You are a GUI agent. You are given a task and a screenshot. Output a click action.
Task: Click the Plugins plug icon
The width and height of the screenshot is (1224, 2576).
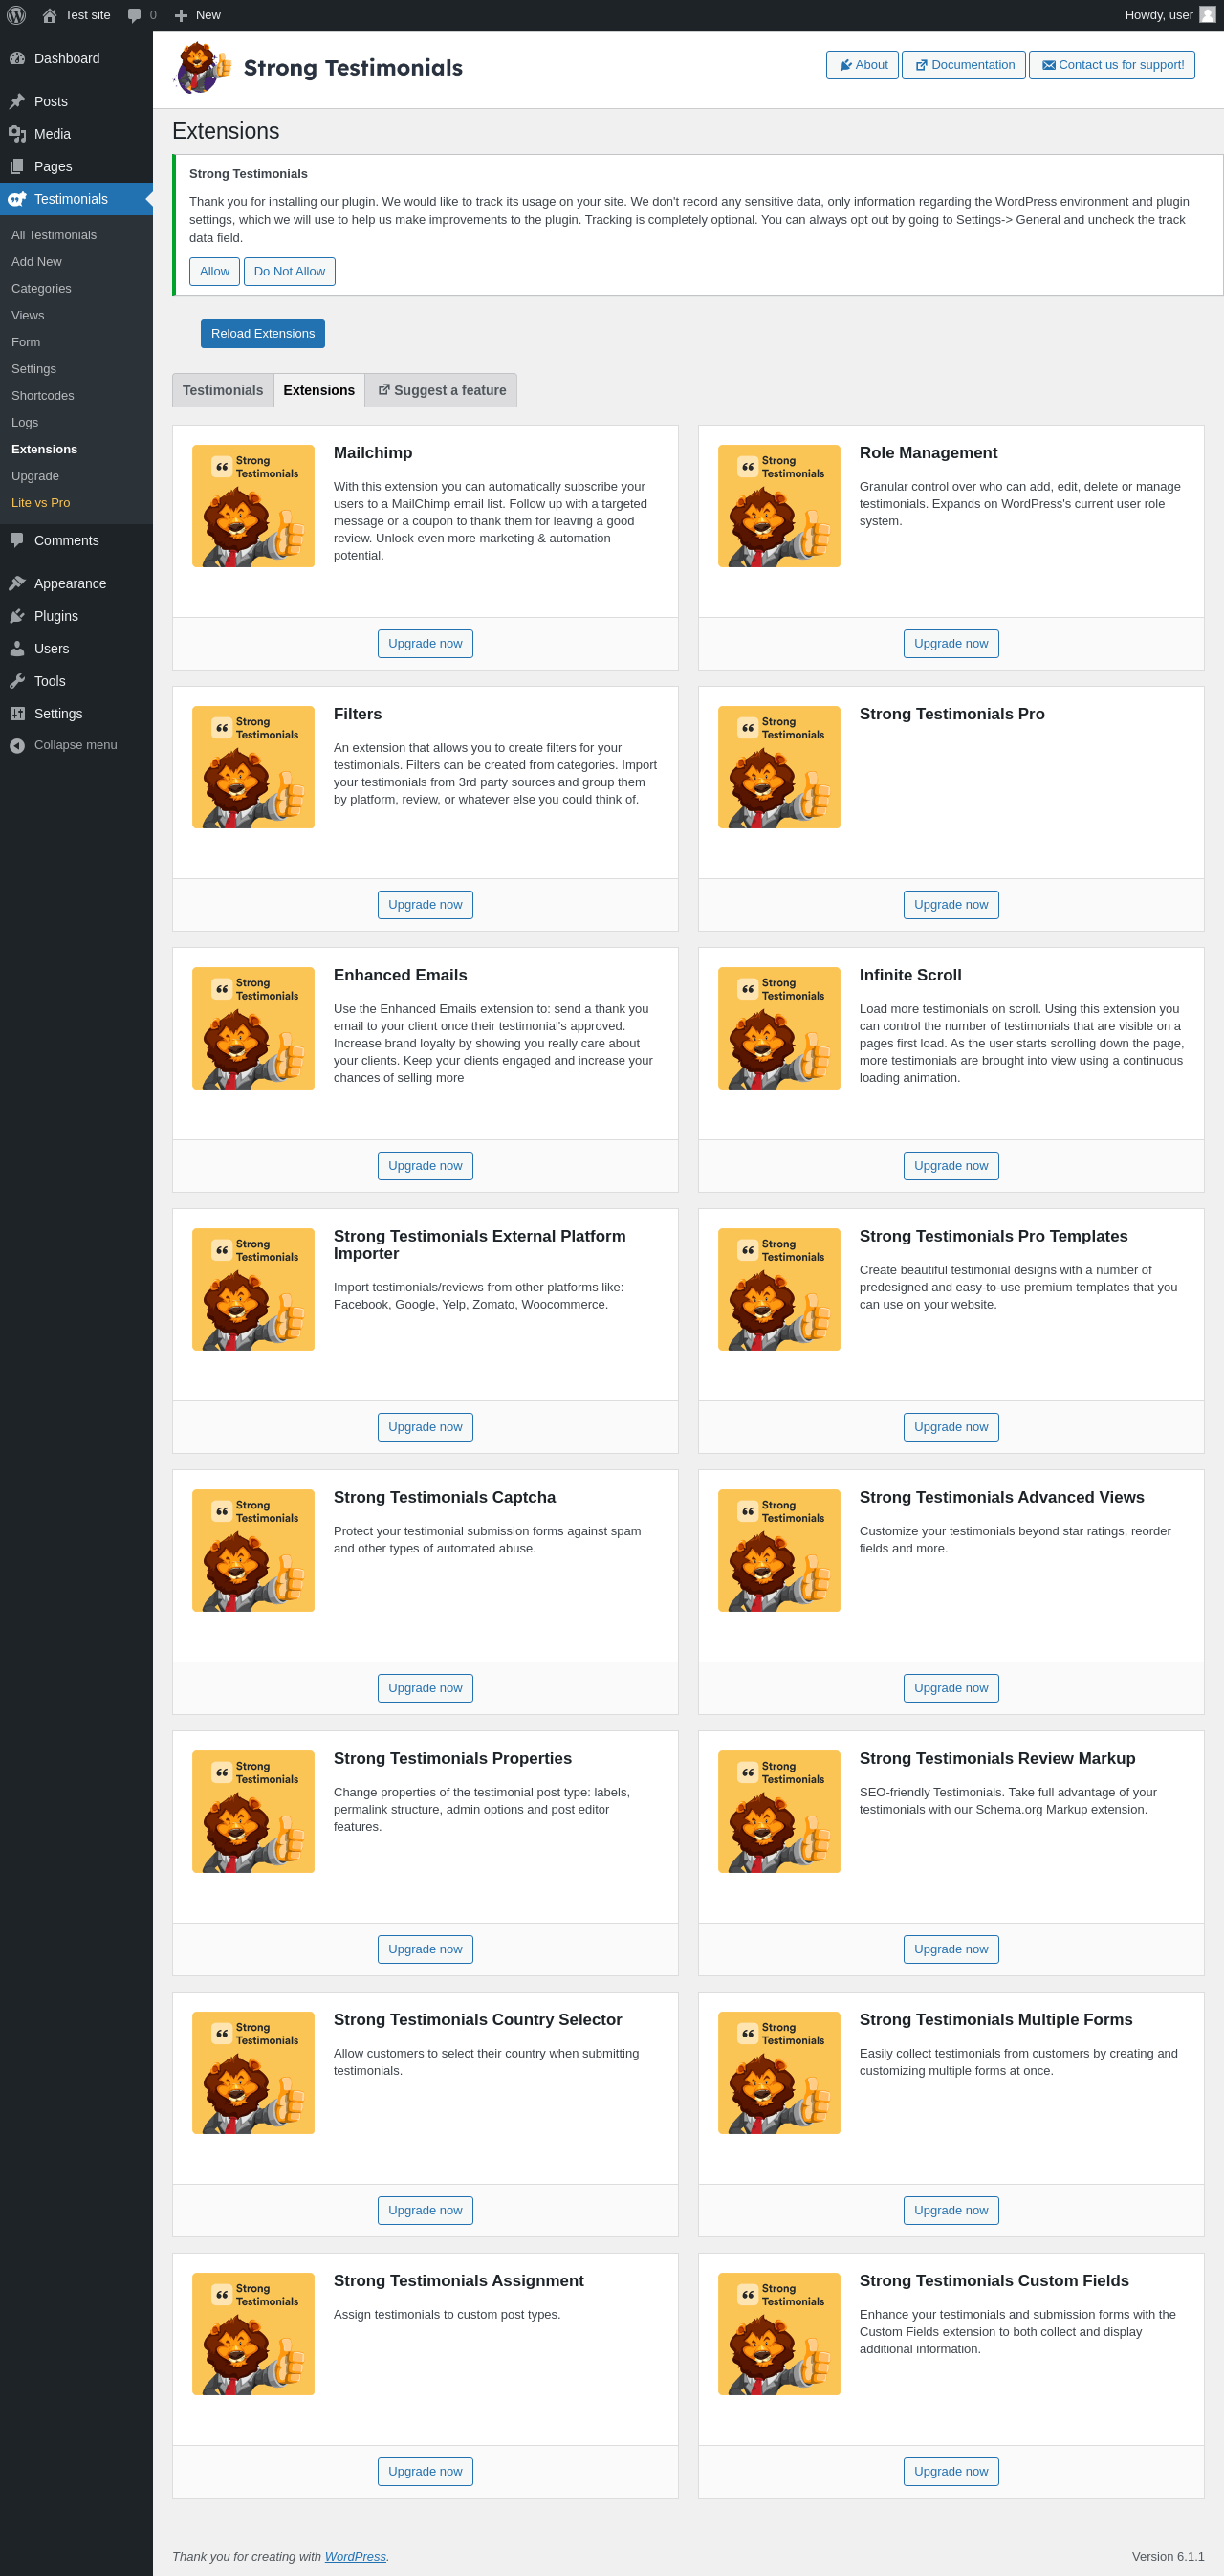click(17, 616)
